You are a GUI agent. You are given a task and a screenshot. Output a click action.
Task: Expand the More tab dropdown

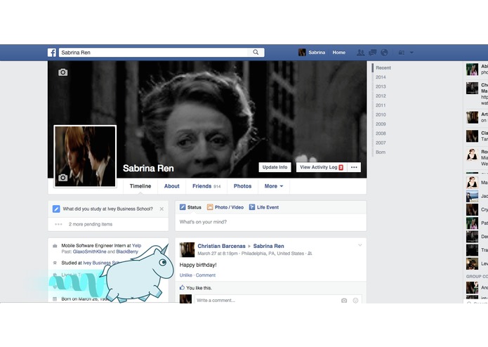tap(274, 186)
